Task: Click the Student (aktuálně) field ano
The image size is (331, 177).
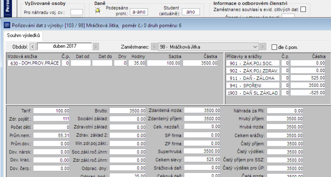Action: click(191, 12)
